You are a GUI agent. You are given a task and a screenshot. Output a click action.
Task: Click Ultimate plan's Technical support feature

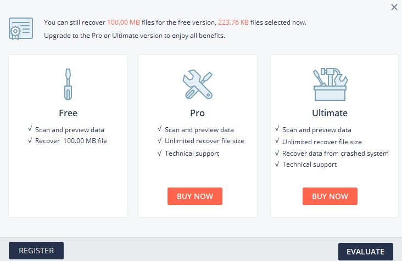click(x=309, y=164)
